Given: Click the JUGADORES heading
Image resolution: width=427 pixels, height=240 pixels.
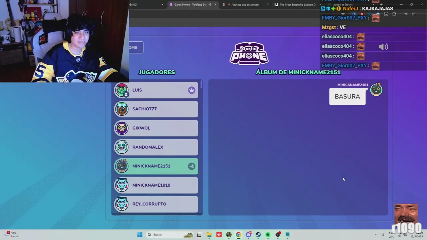Looking at the screenshot, I should pyautogui.click(x=157, y=72).
